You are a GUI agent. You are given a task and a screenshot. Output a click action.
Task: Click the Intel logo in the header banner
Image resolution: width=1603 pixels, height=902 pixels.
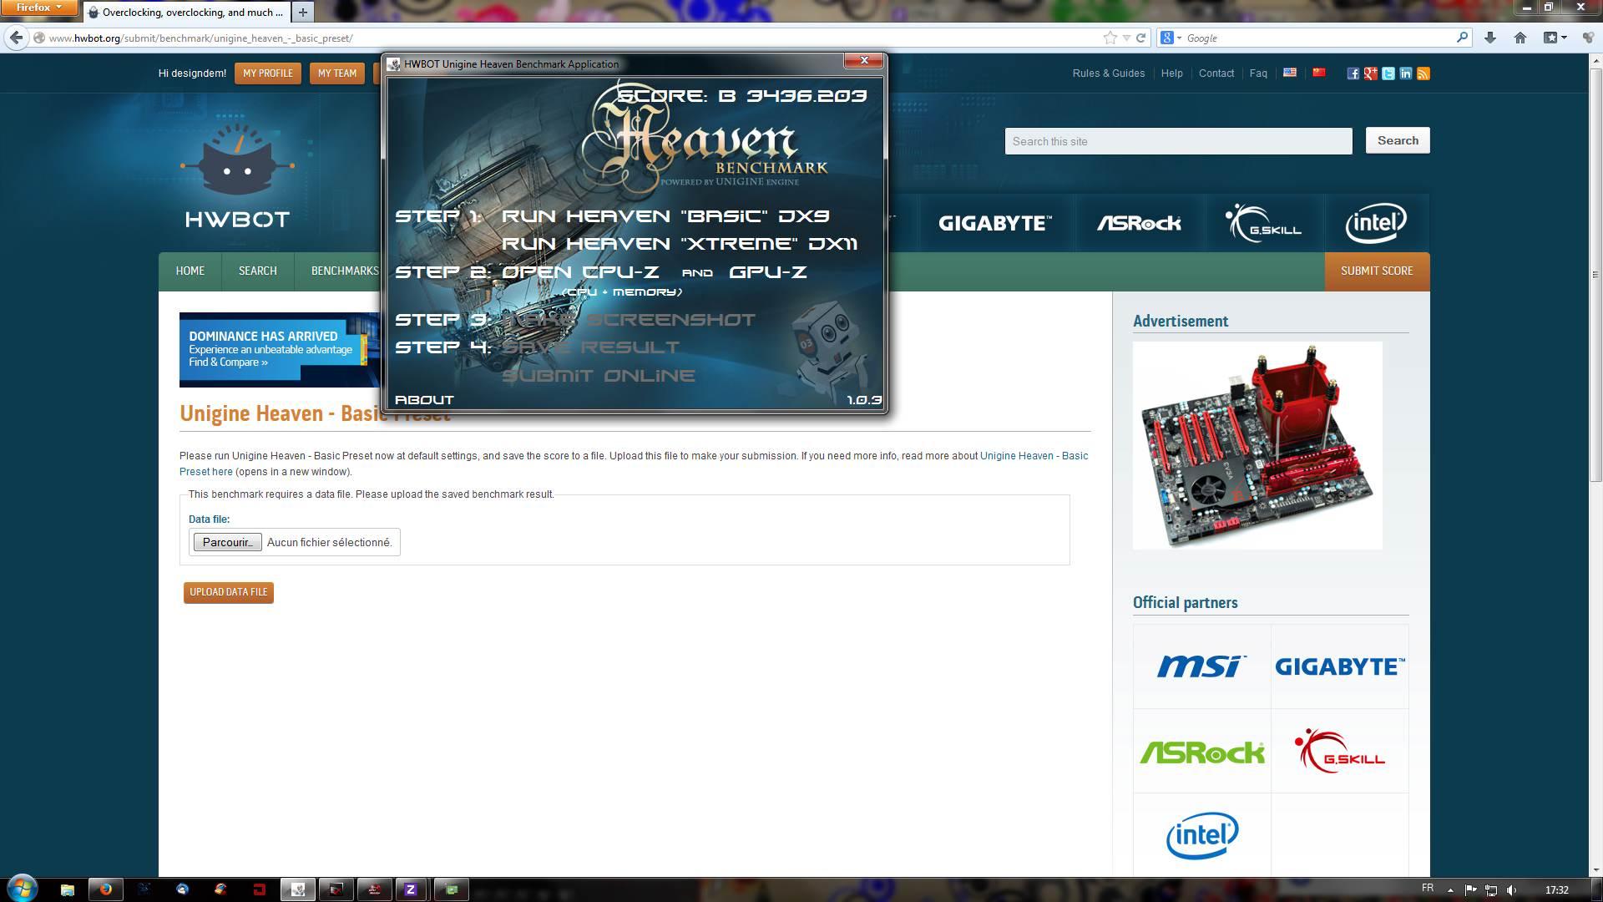point(1376,223)
